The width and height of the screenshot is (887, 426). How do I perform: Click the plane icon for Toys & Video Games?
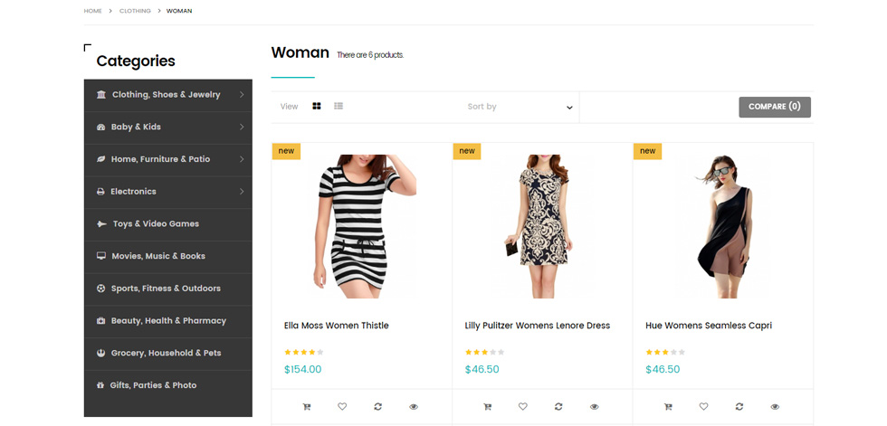pyautogui.click(x=101, y=223)
